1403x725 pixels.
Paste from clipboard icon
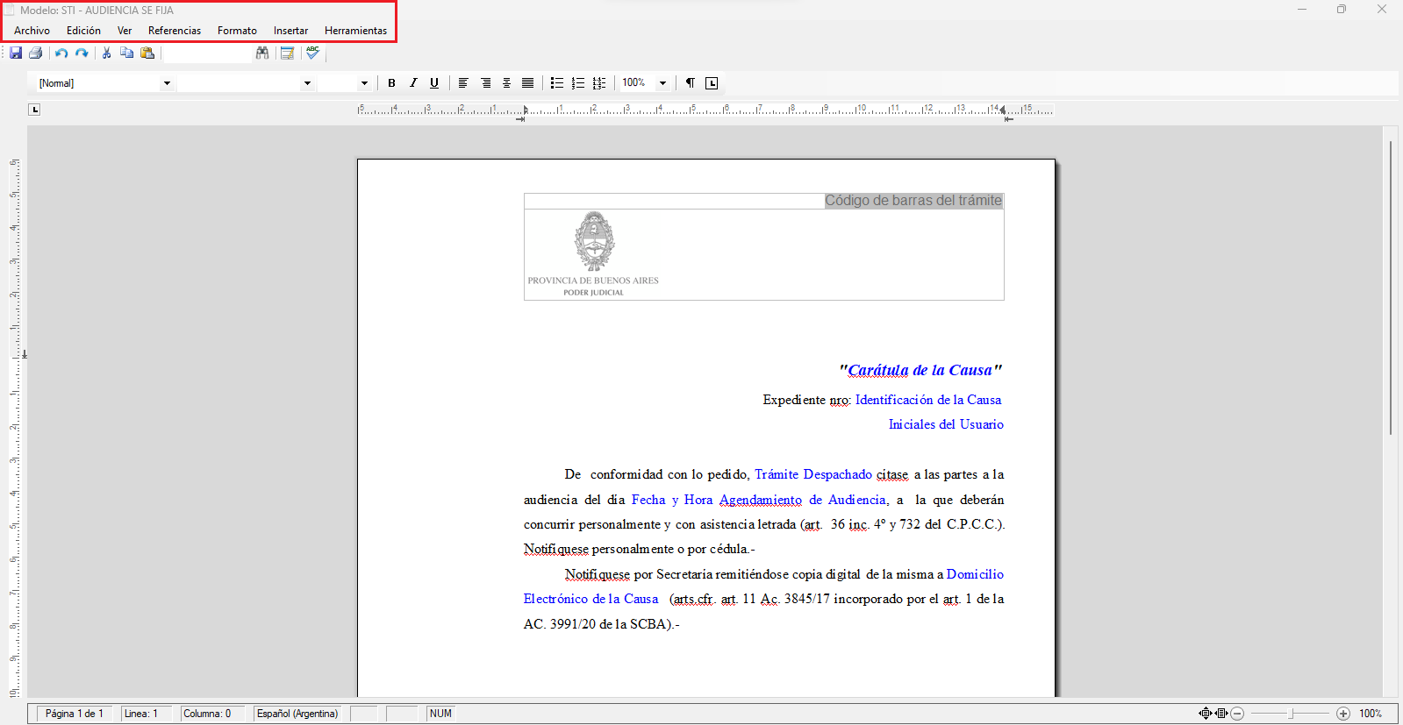point(147,53)
